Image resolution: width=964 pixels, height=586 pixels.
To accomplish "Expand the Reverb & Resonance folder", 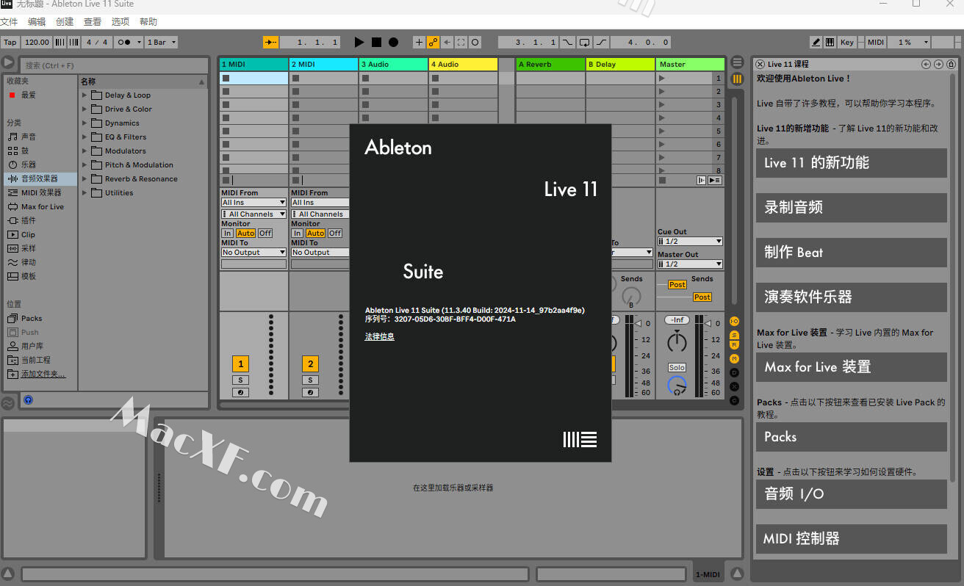I will (84, 178).
